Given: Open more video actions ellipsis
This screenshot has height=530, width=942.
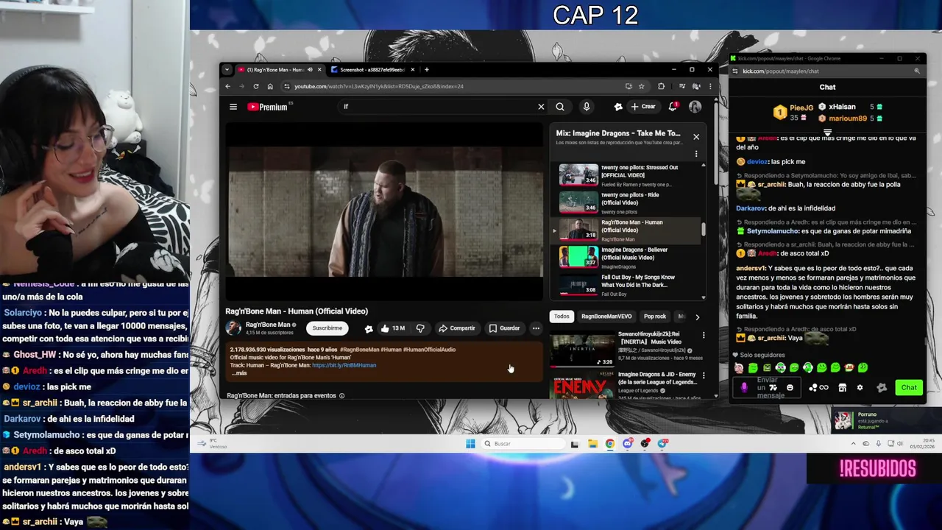Looking at the screenshot, I should coord(536,328).
